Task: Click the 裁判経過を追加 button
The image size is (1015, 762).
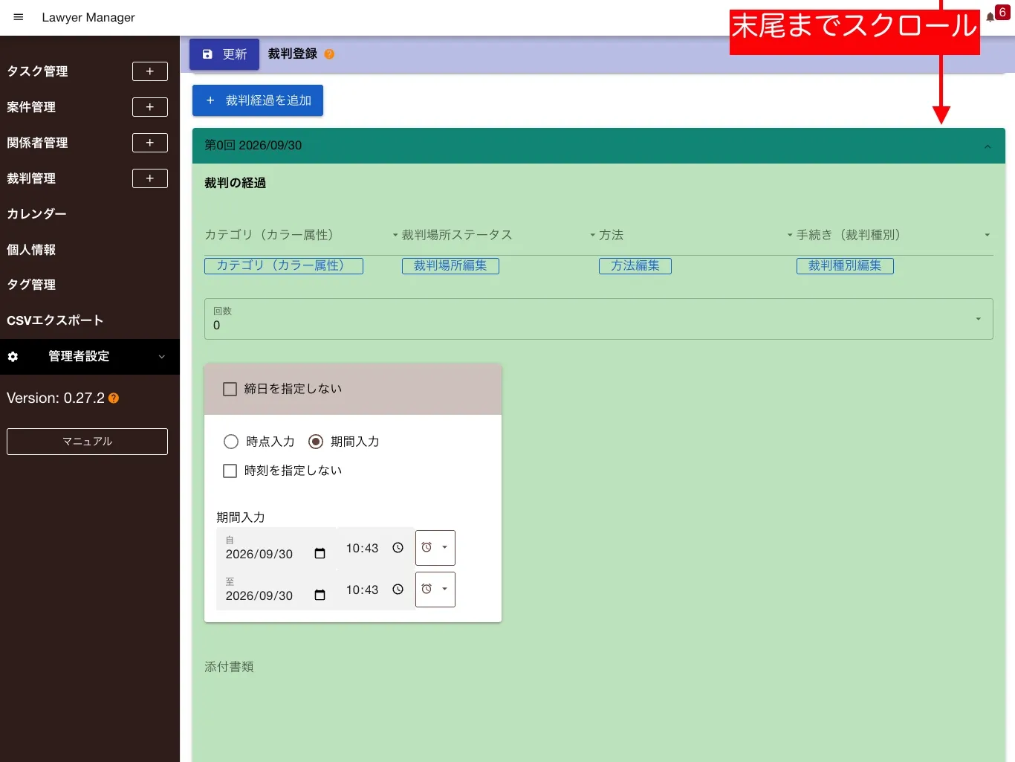Action: [x=258, y=100]
